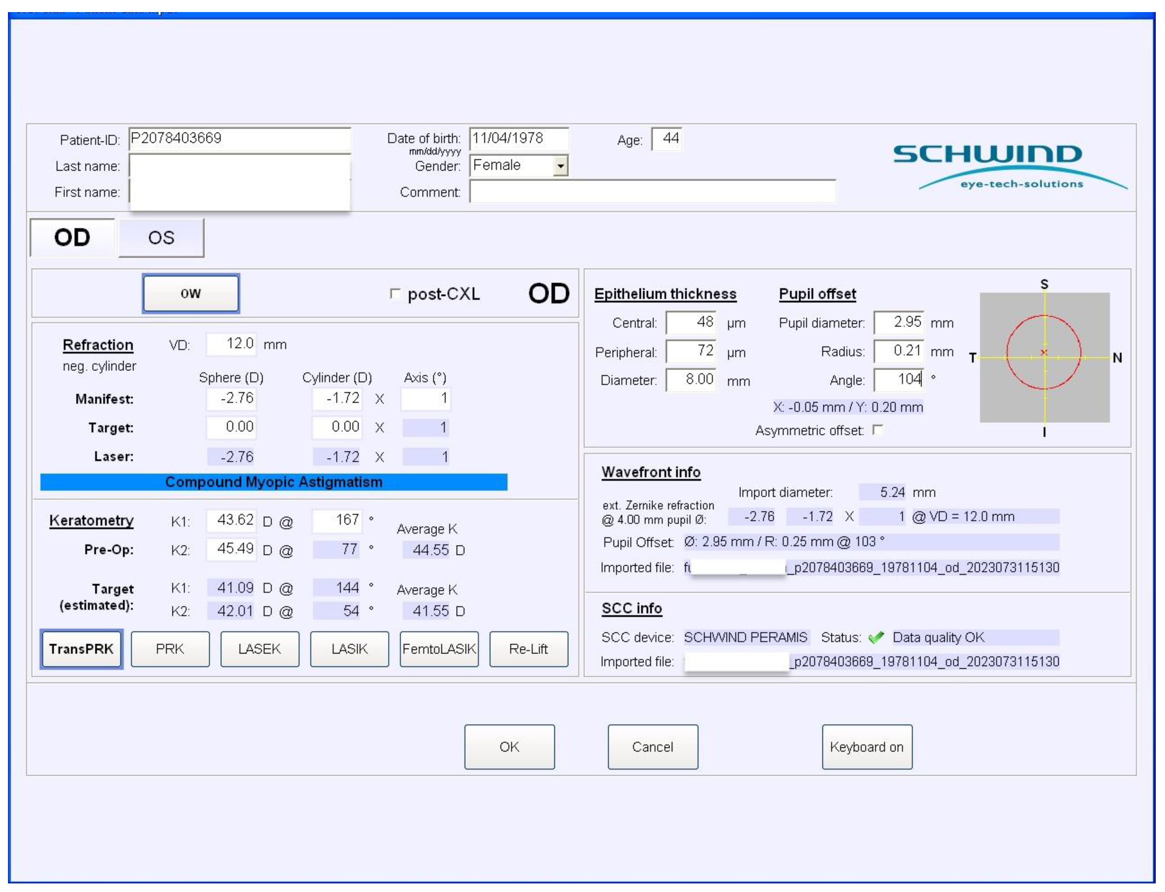
Task: Confirm with the OK button
Action: click(x=509, y=747)
